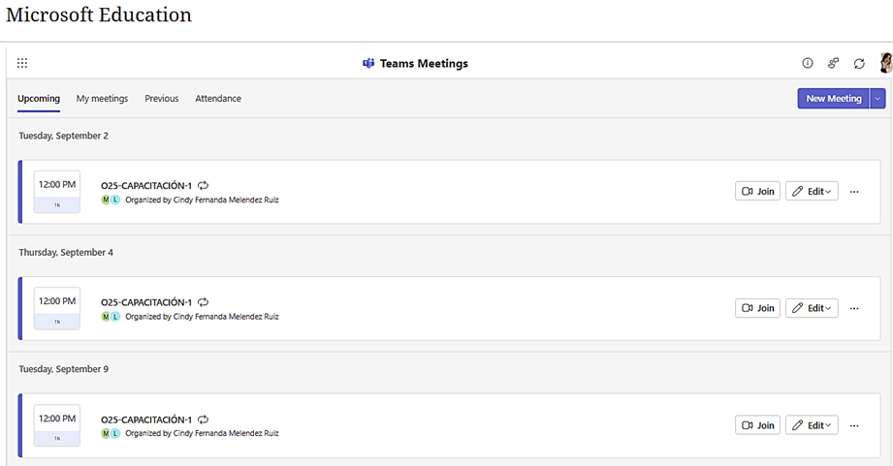The width and height of the screenshot is (893, 466).
Task: Click organizer text on the September 9 meeting
Action: 203,434
